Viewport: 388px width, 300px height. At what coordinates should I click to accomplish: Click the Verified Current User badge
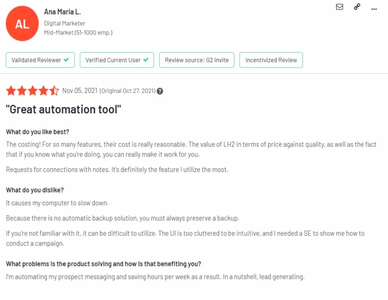(x=117, y=60)
